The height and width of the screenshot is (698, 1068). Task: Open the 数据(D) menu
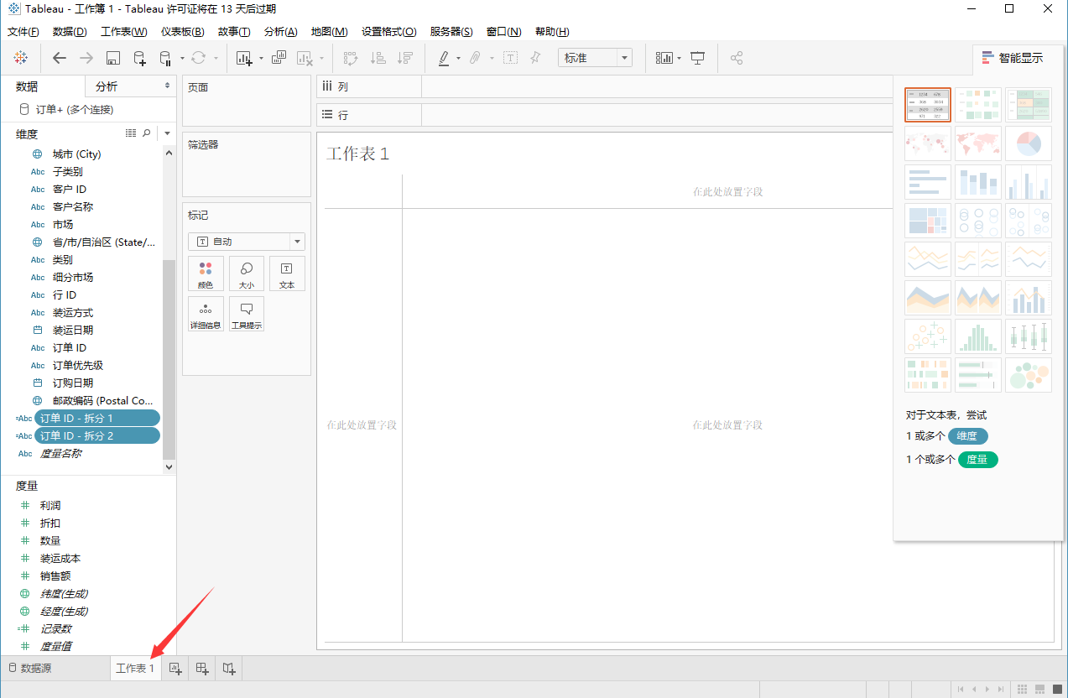click(70, 32)
